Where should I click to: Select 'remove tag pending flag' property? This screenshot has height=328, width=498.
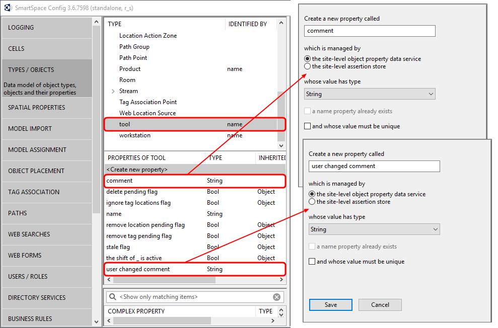[x=195, y=236]
